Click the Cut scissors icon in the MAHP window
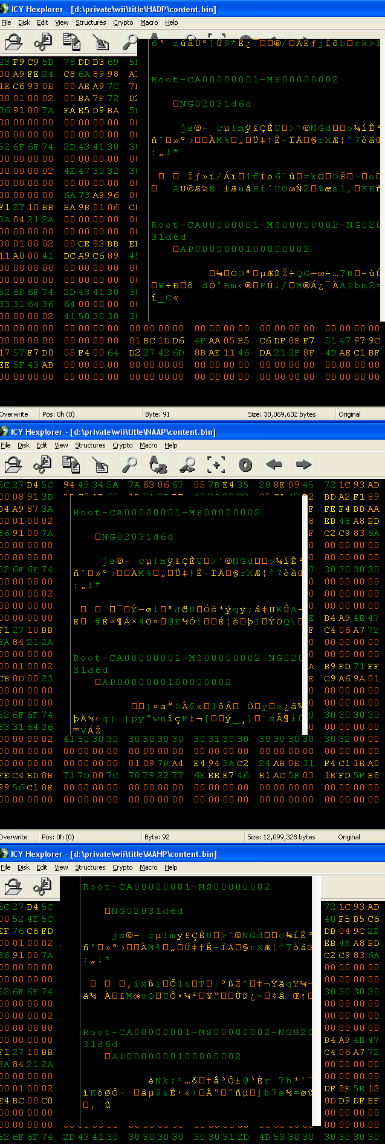This screenshot has height=1144, width=385. point(42,887)
